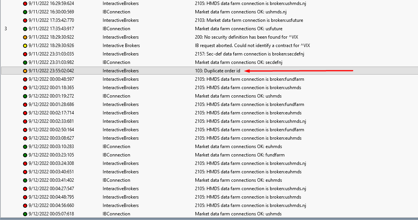The height and width of the screenshot is (220, 418).
Task: Click '200: No security definition has been found for ^VIX'
Action: 247,37
